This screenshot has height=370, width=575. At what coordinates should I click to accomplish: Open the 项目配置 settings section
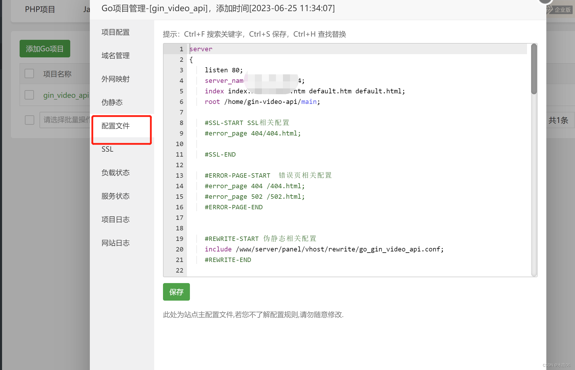[115, 32]
